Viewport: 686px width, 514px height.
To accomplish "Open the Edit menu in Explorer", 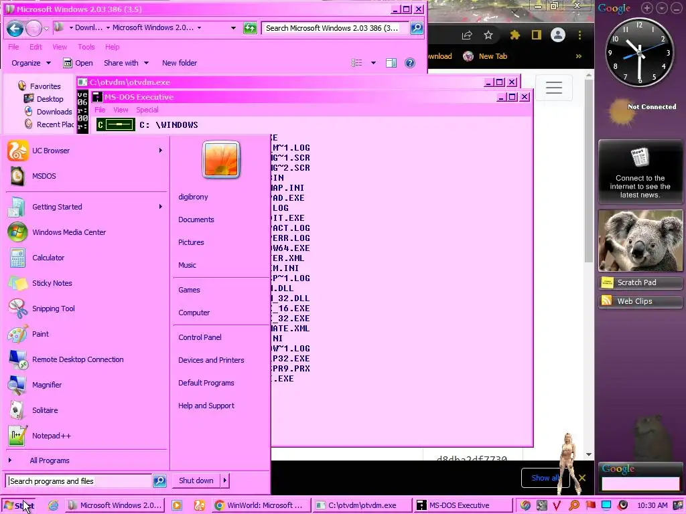I will (36, 47).
